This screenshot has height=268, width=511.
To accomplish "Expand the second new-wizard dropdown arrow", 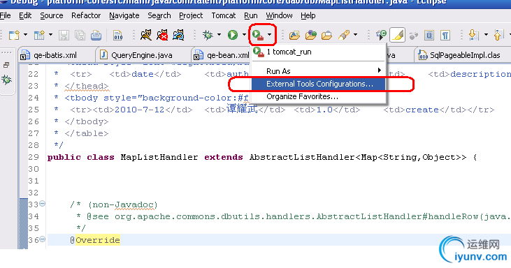I will 50,34.
